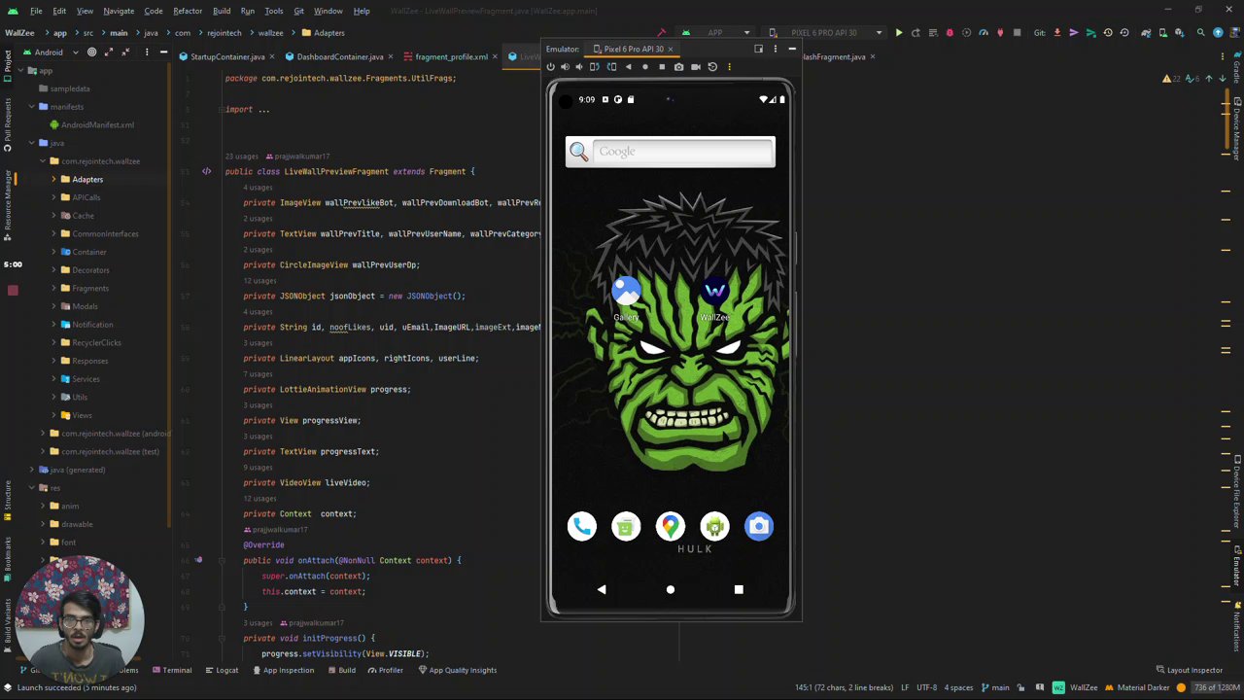This screenshot has width=1244, height=700.
Task: Open emulator snapshots icon
Action: click(712, 67)
